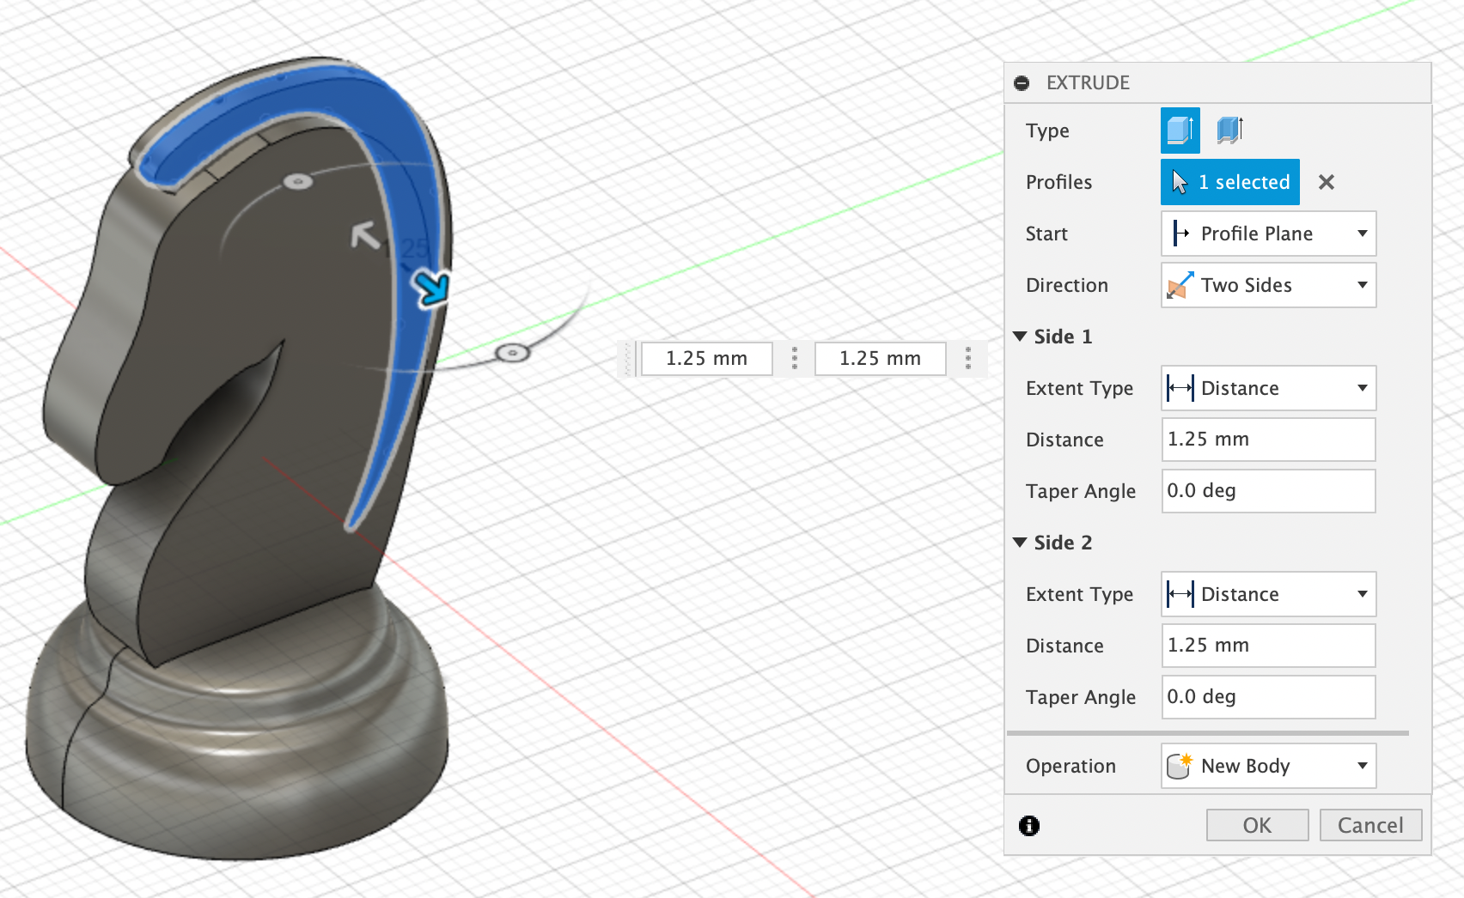This screenshot has height=898, width=1464.
Task: Edit the Side 1 Taper Angle field
Action: point(1268,491)
